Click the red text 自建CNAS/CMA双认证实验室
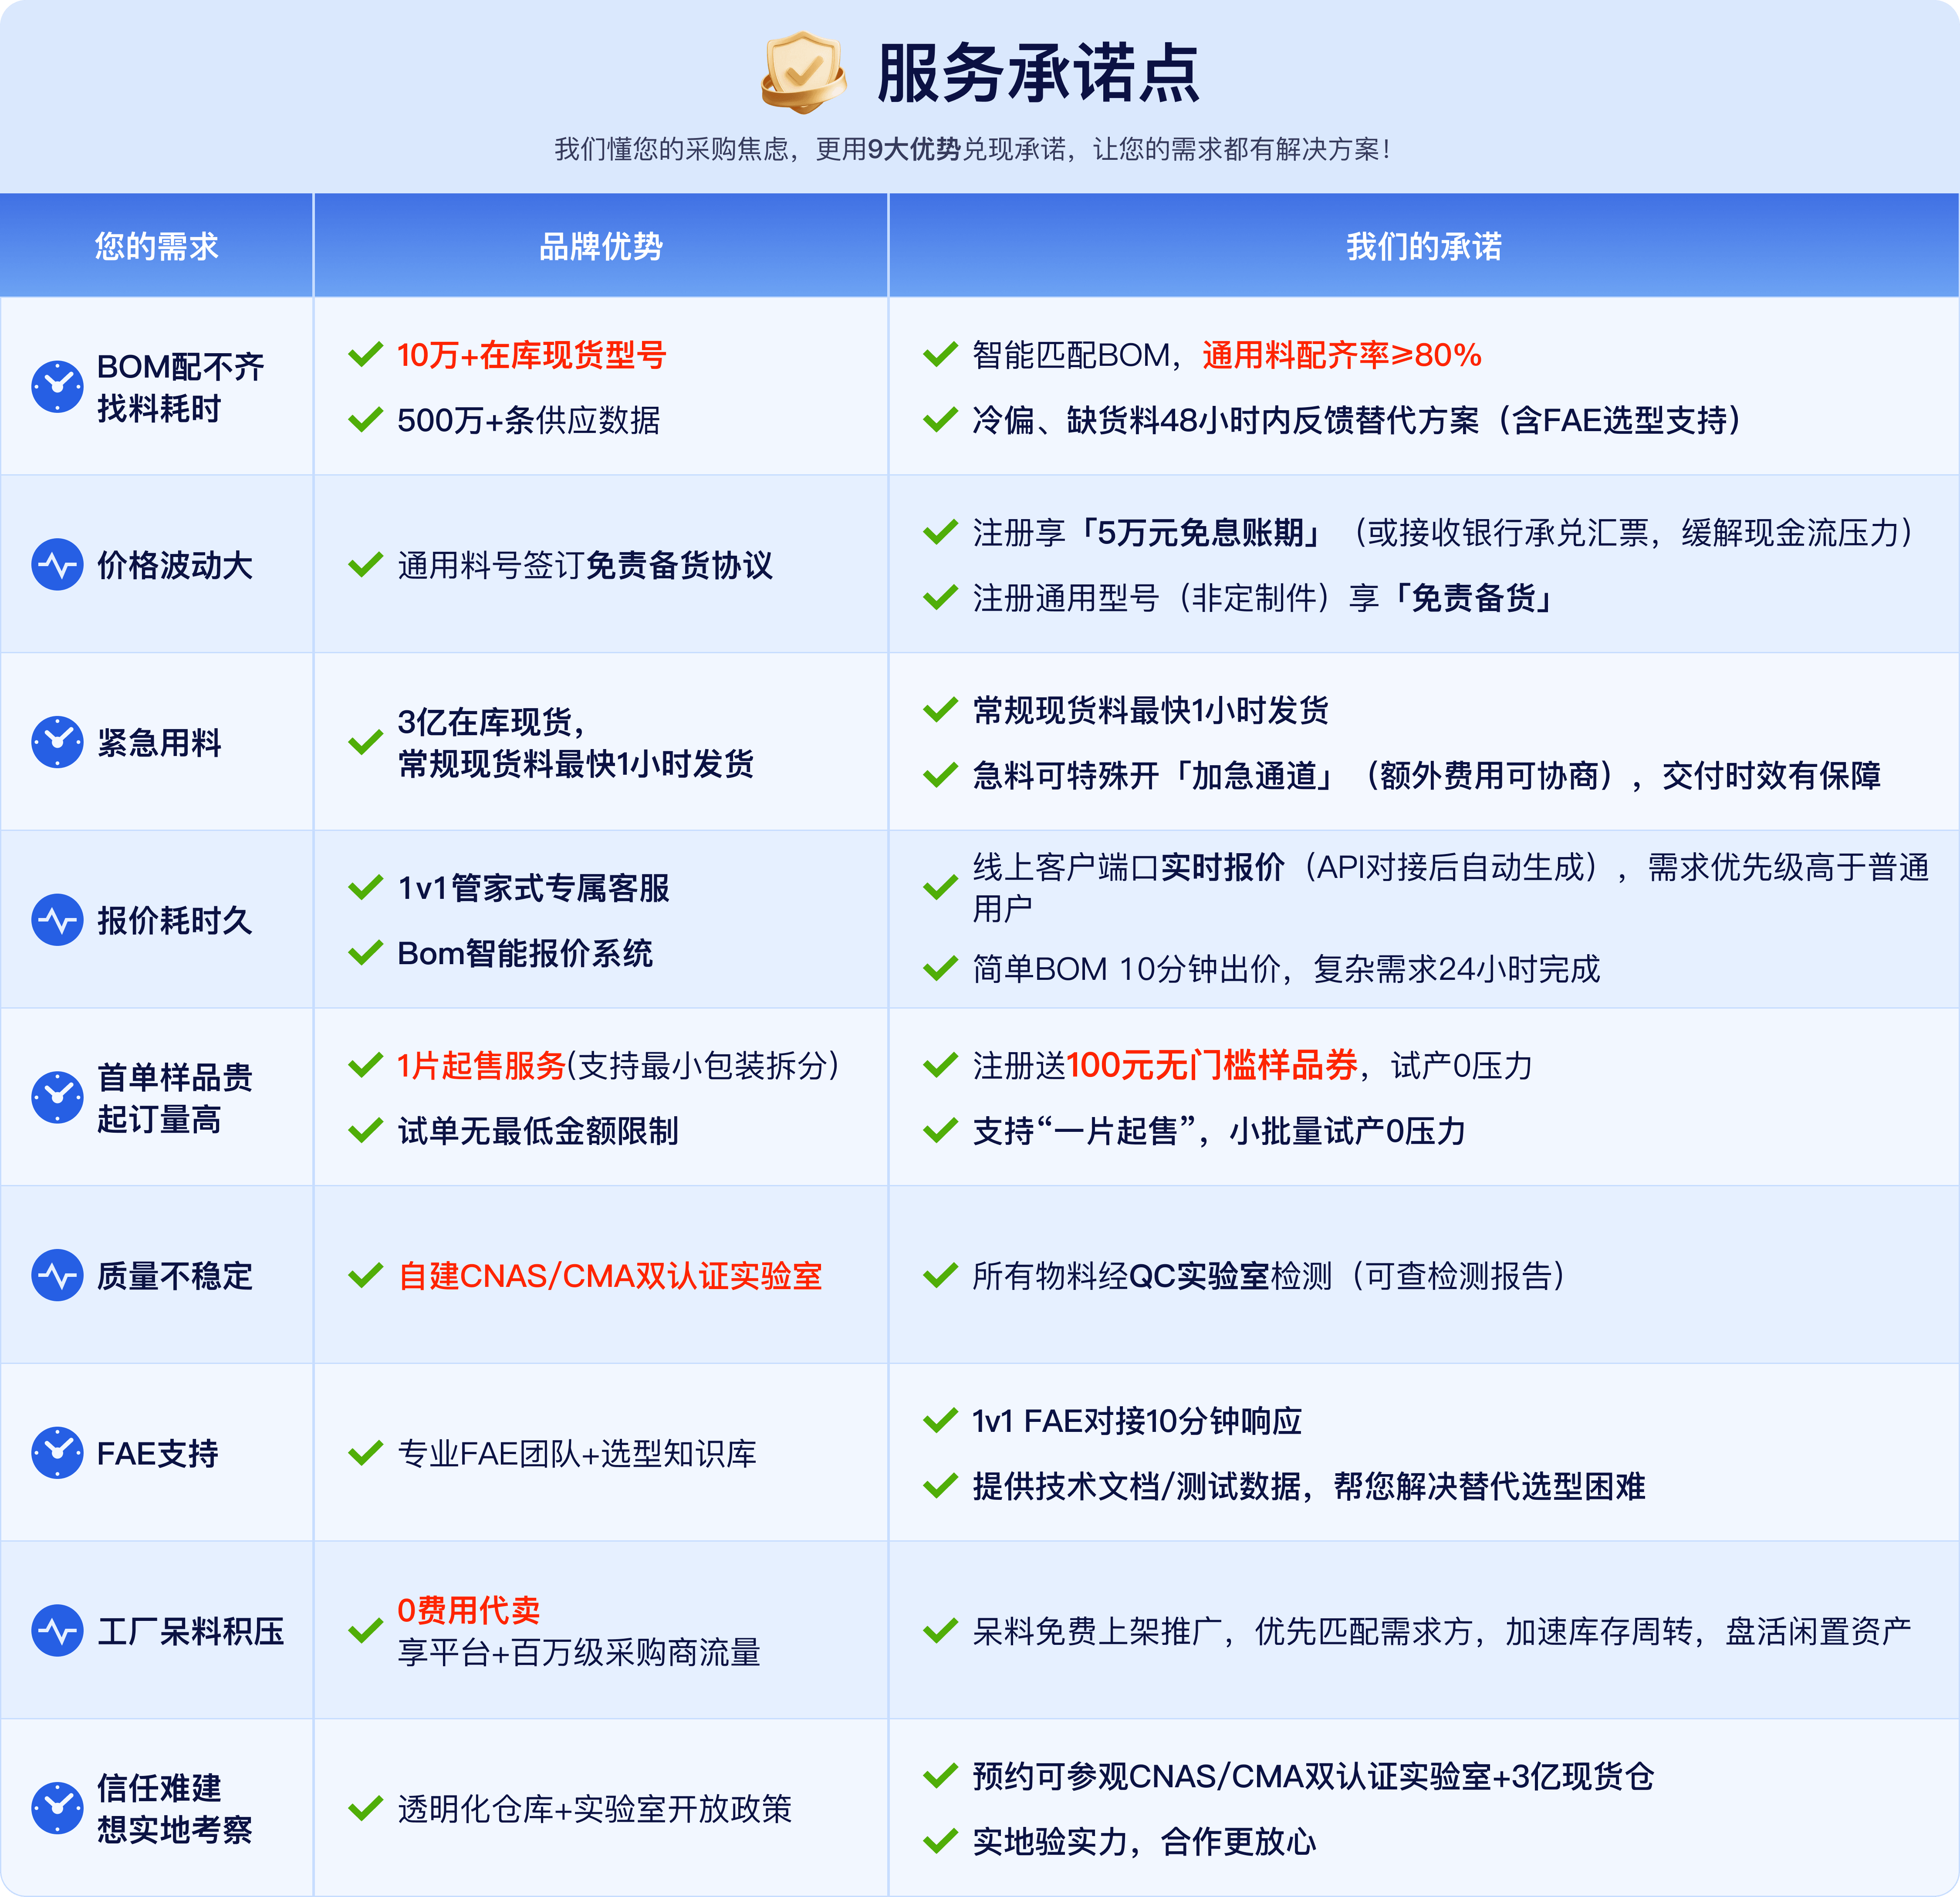 point(610,1276)
